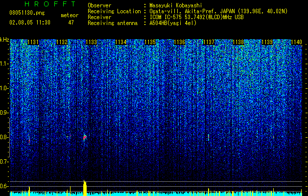Click the Observer label

(x=99, y=5)
